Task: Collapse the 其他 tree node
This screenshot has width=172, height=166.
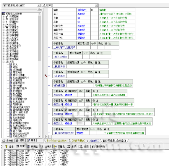Action: coord(3,62)
